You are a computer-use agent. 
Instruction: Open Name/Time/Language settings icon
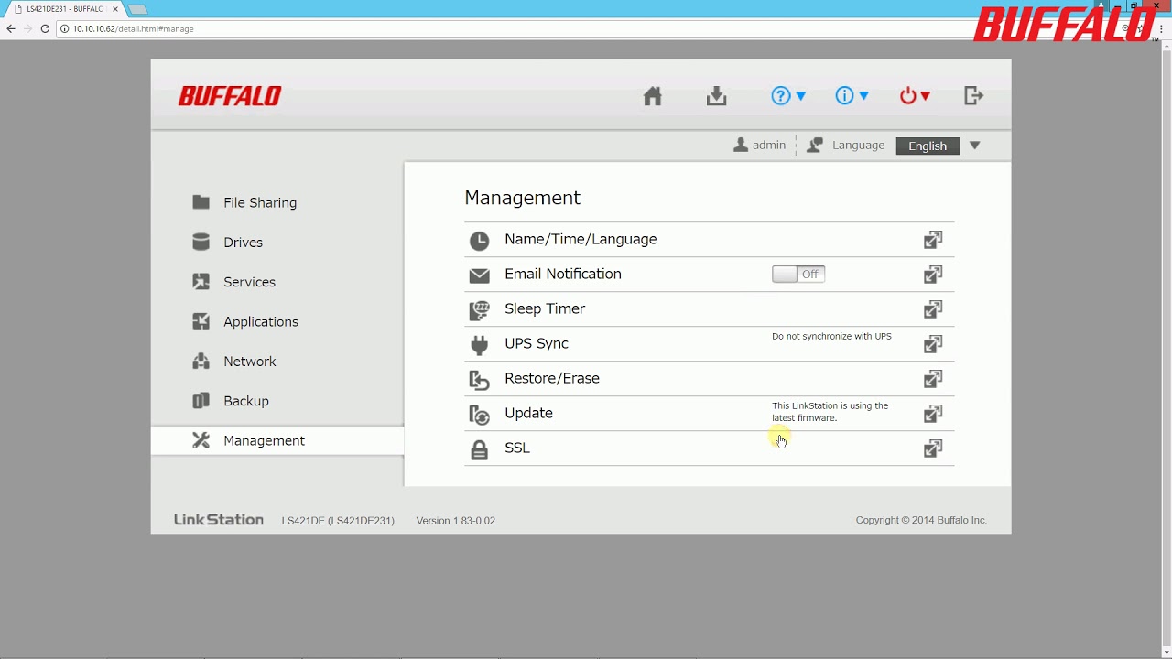(933, 240)
